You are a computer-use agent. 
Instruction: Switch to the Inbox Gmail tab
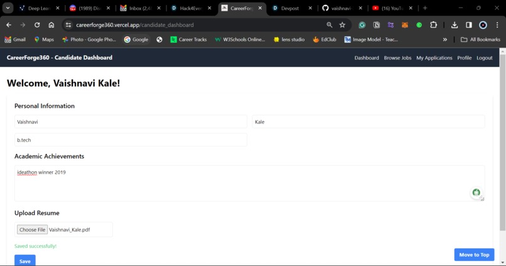[140, 8]
